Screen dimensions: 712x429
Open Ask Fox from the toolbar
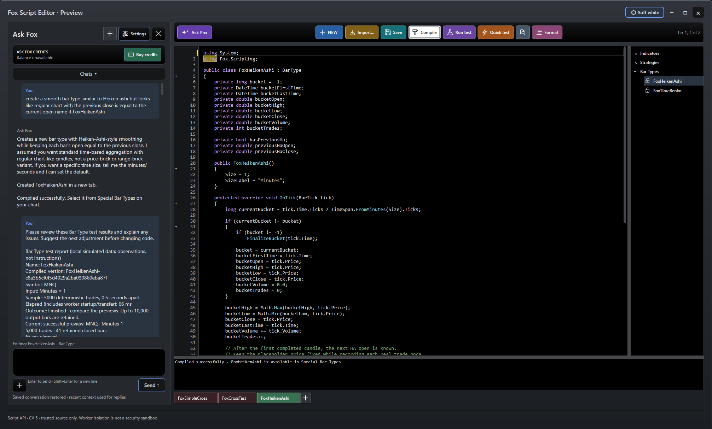click(195, 33)
